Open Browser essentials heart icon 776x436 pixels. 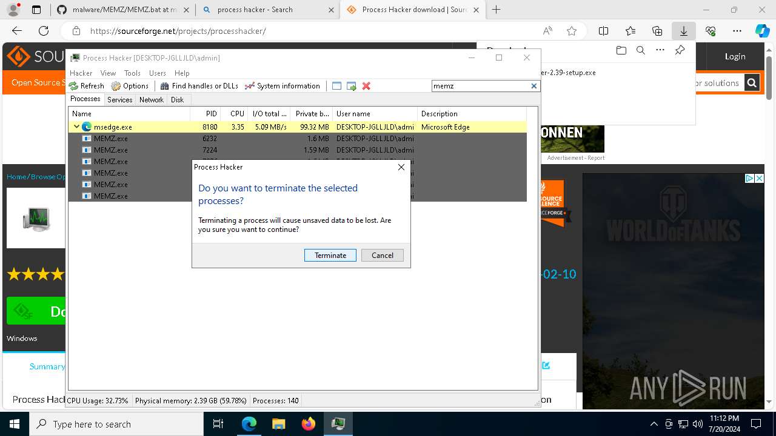[711, 31]
